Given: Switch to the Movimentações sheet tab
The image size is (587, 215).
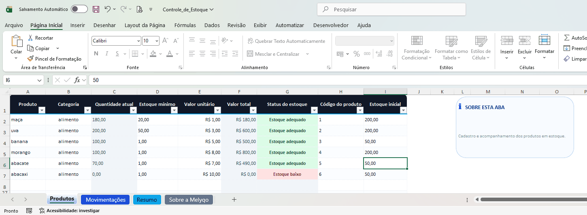Looking at the screenshot, I should 106,200.
